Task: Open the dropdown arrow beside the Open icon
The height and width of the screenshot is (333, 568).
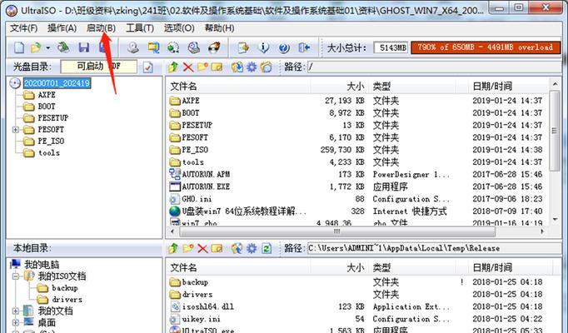Action: coord(47,47)
